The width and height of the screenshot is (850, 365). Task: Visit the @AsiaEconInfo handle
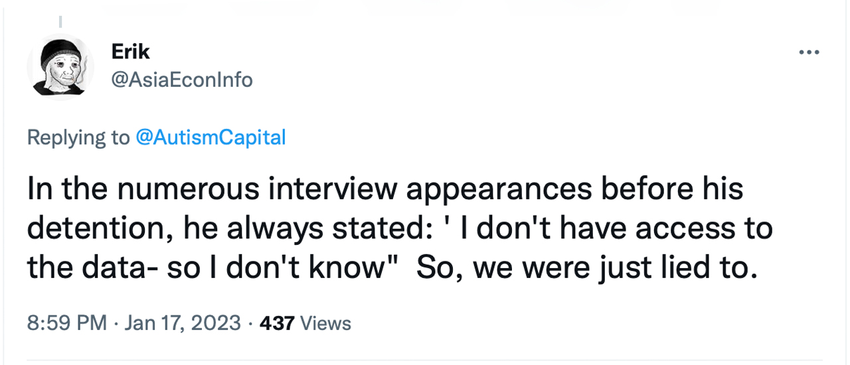pos(182,80)
